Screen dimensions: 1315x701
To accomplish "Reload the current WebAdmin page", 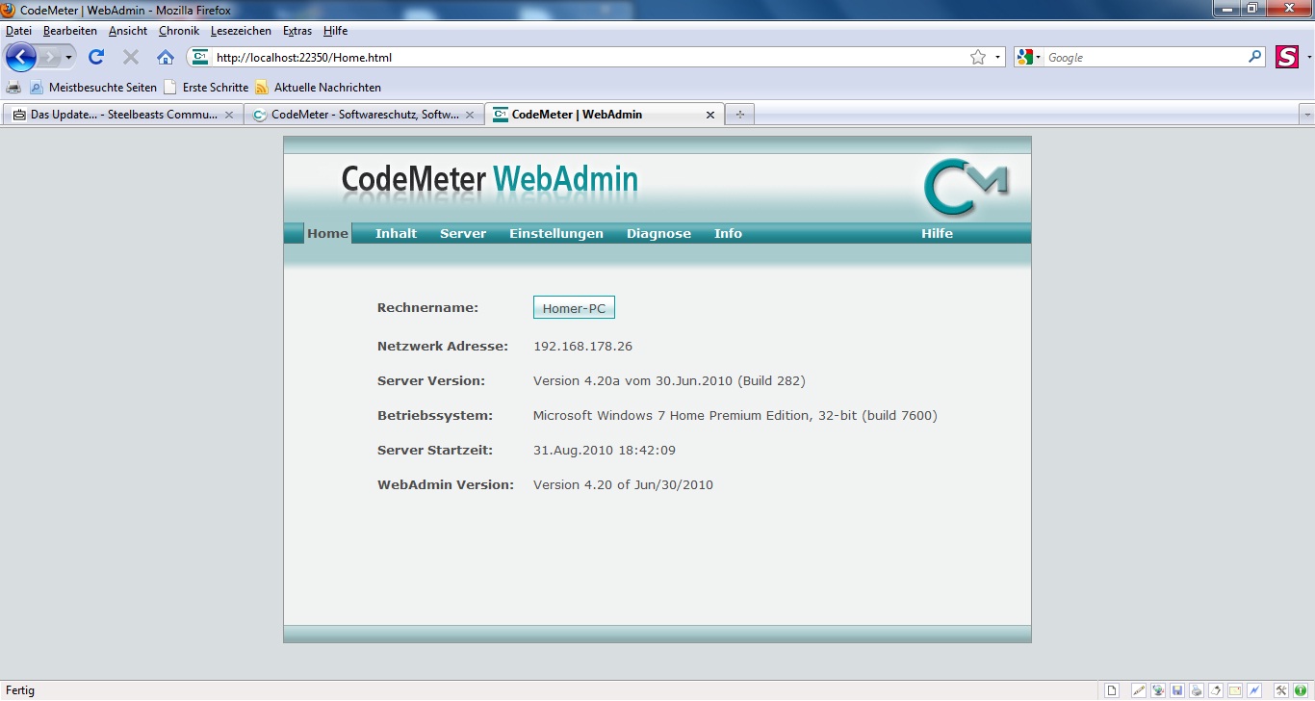I will tap(96, 57).
